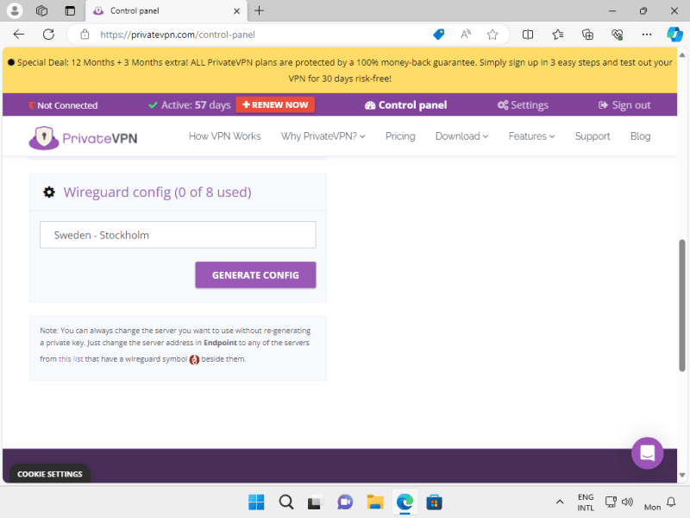Image resolution: width=690 pixels, height=518 pixels.
Task: Open Edge split screen icon
Action: click(528, 35)
